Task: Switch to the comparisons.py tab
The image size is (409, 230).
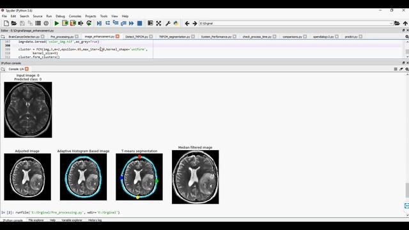Action: click(x=292, y=37)
